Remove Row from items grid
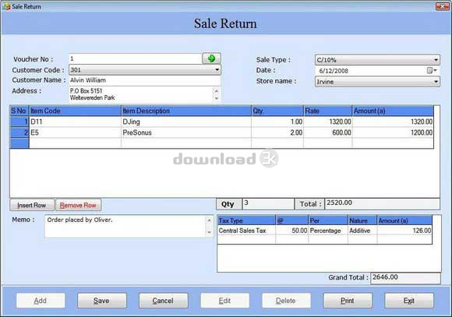The image size is (452, 317). 78,205
